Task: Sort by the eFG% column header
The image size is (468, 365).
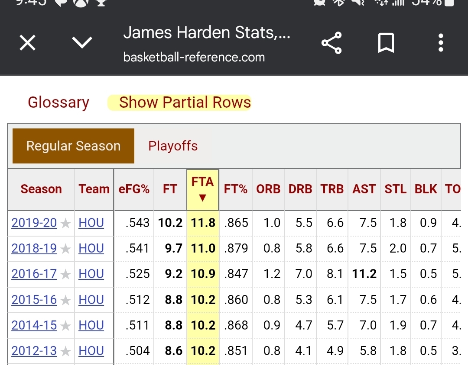Action: point(134,189)
